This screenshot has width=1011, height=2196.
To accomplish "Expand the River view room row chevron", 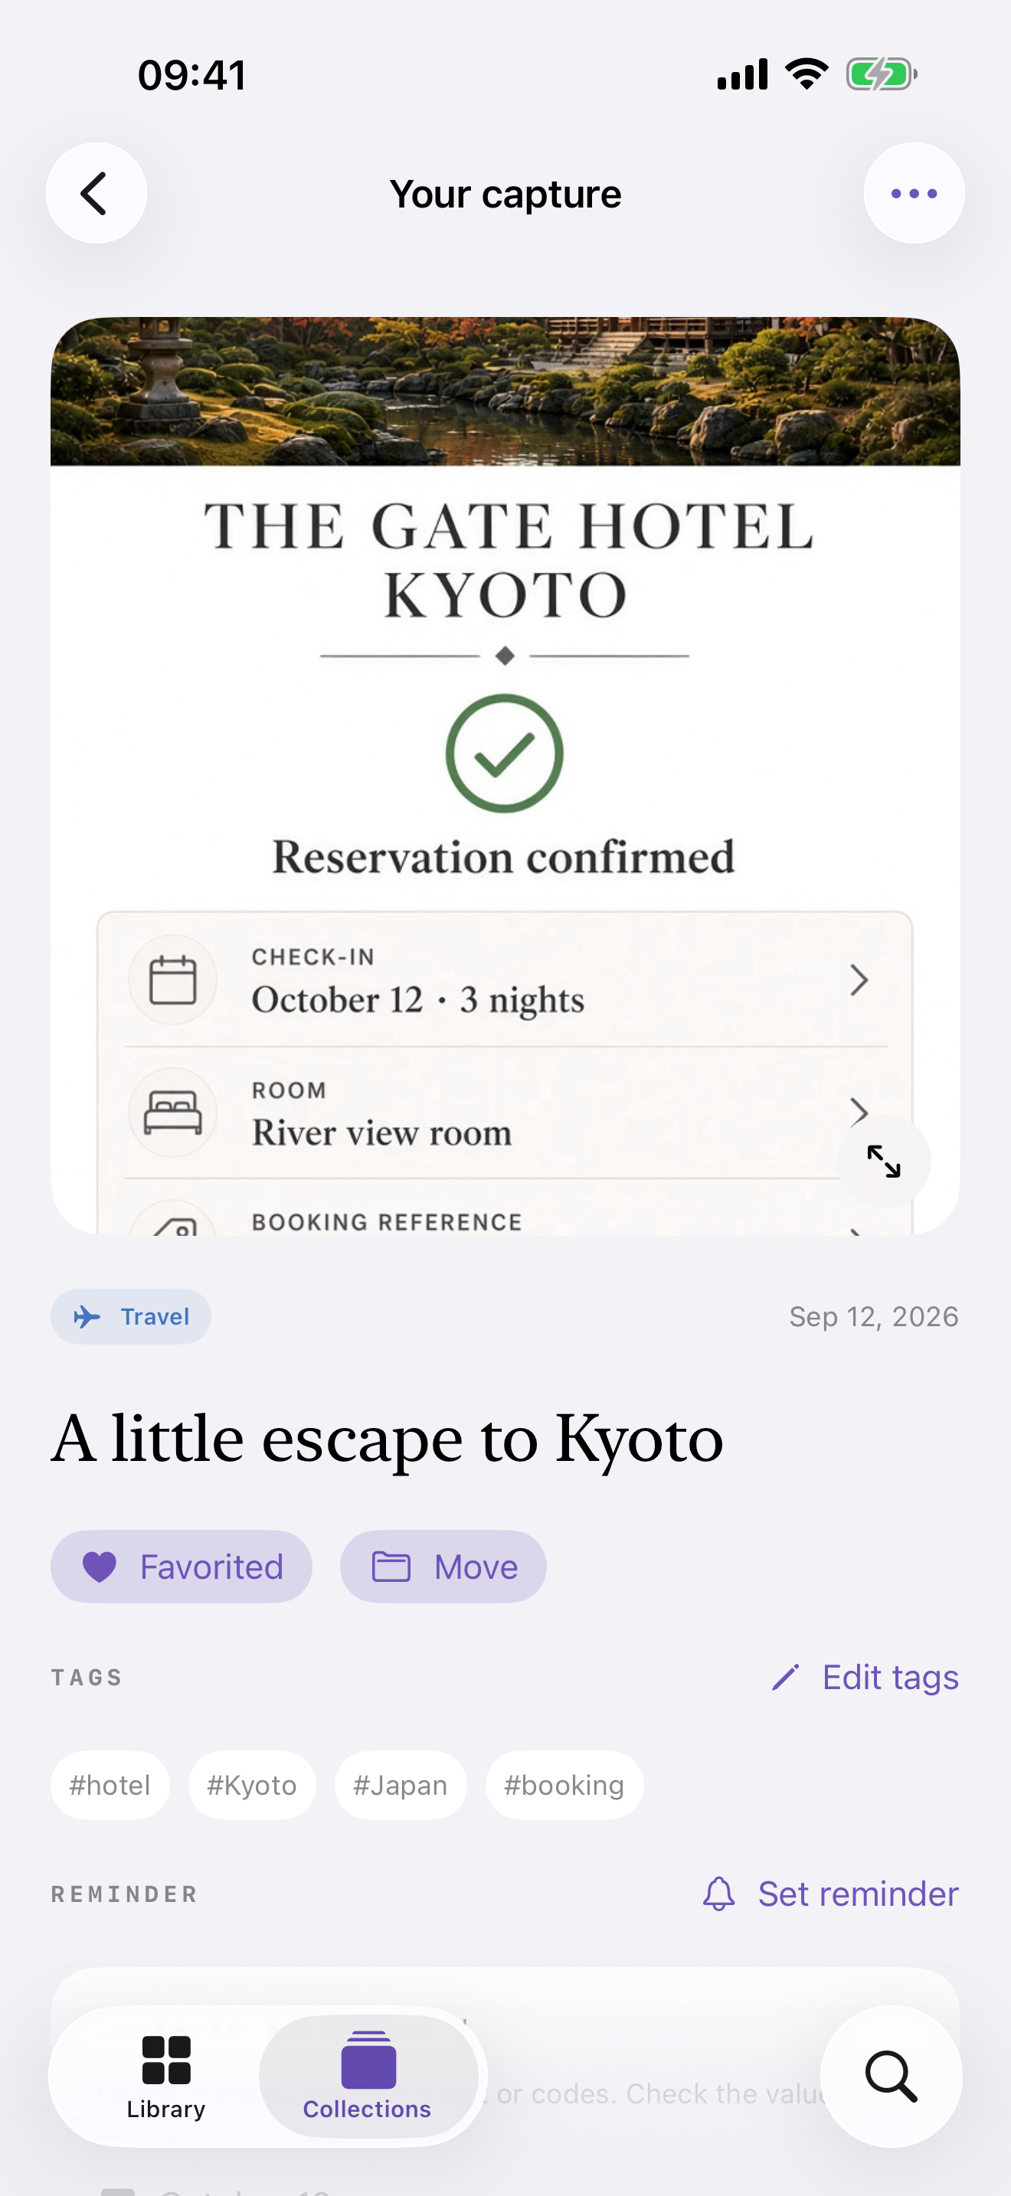I will coord(859,1111).
